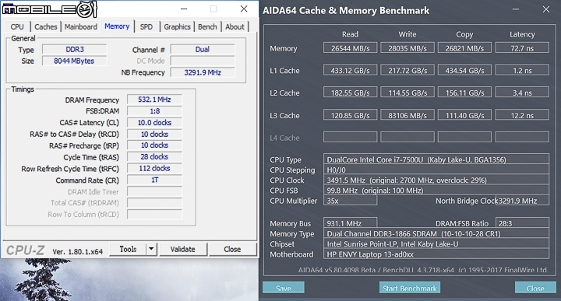Click the empty DC Mode field
Image resolution: width=561 pixels, height=301 pixels.
(203, 61)
